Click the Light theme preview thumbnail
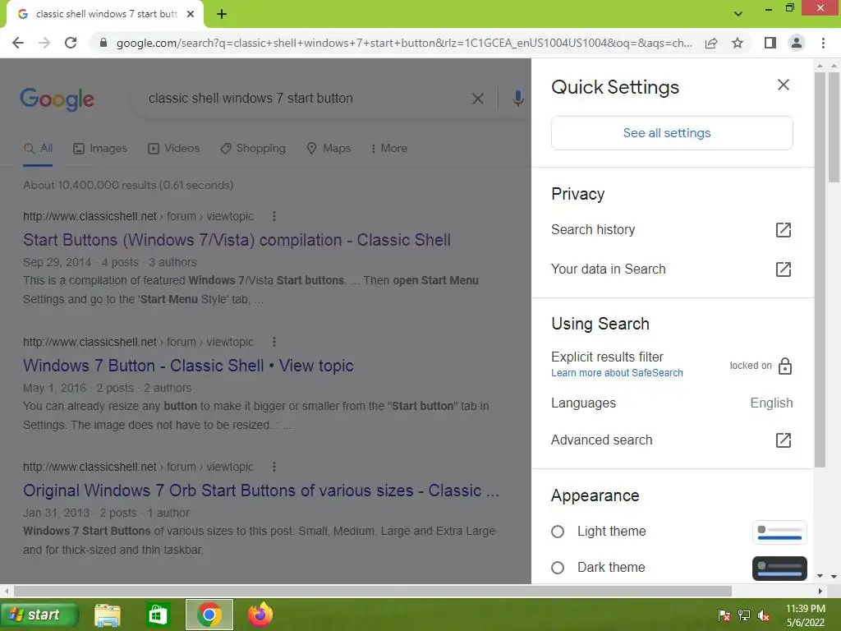 (x=779, y=532)
